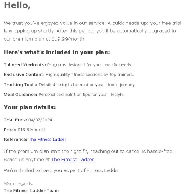Click the trial end date 04/07/2024
The height and width of the screenshot is (194, 188).
tap(40, 120)
